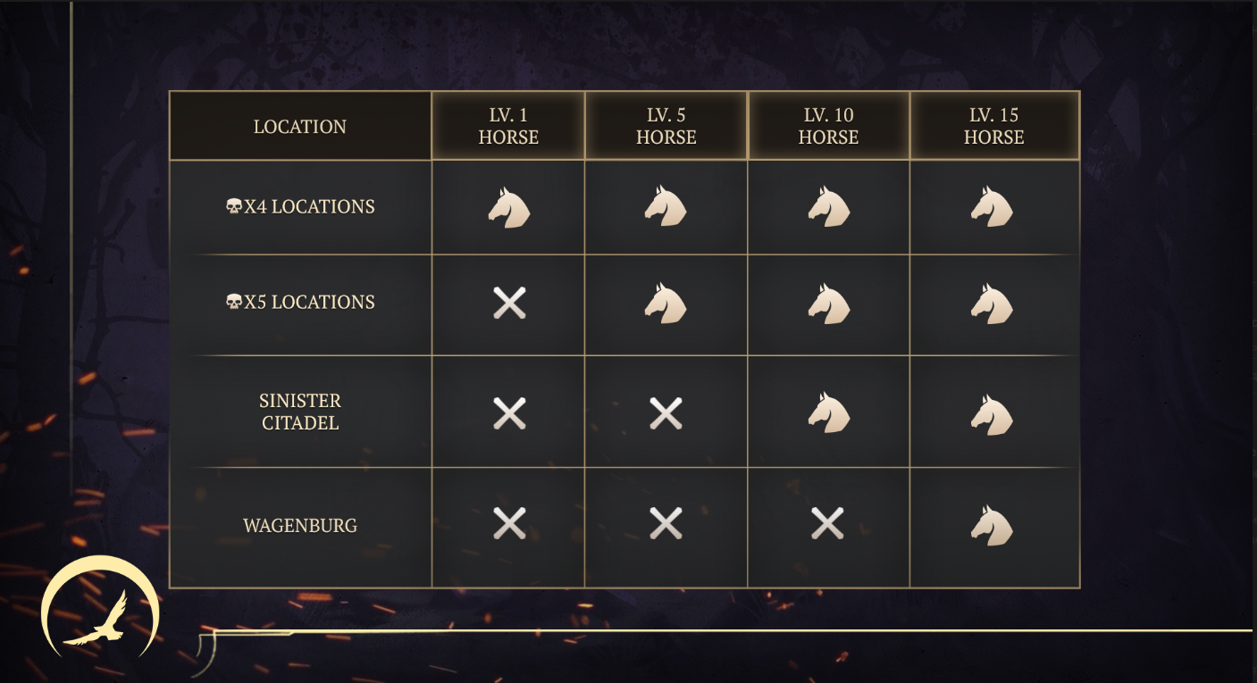
Task: Click the Sinister Citadel row label
Action: coord(300,412)
